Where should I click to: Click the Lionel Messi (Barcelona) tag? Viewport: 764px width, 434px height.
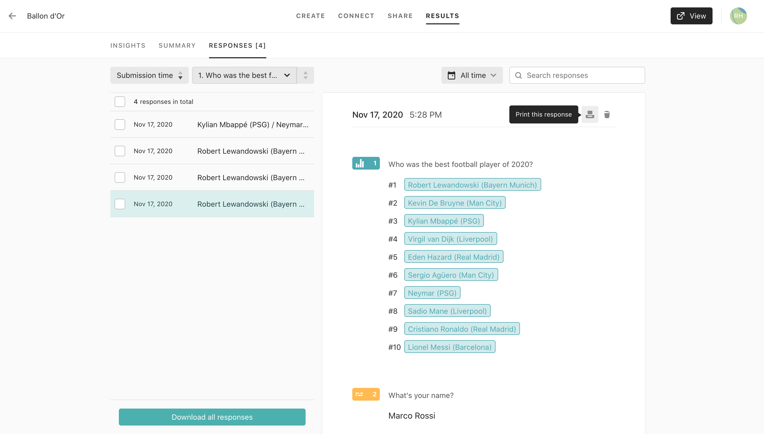[x=450, y=347]
